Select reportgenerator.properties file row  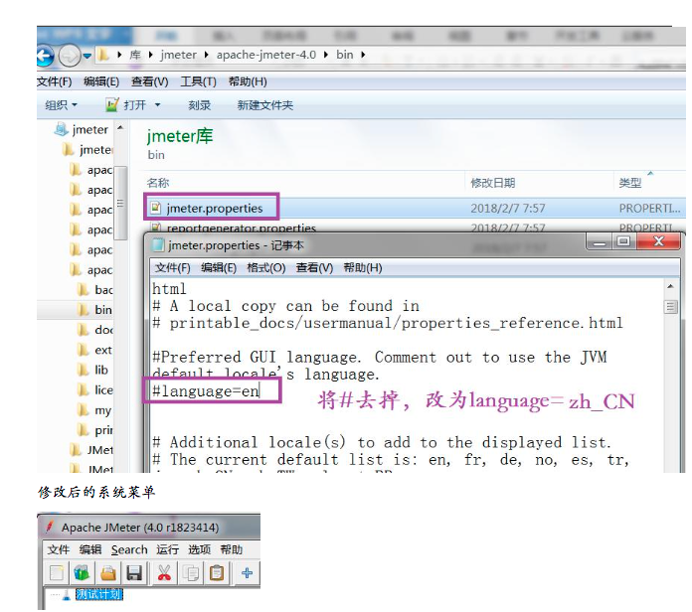[415, 228]
